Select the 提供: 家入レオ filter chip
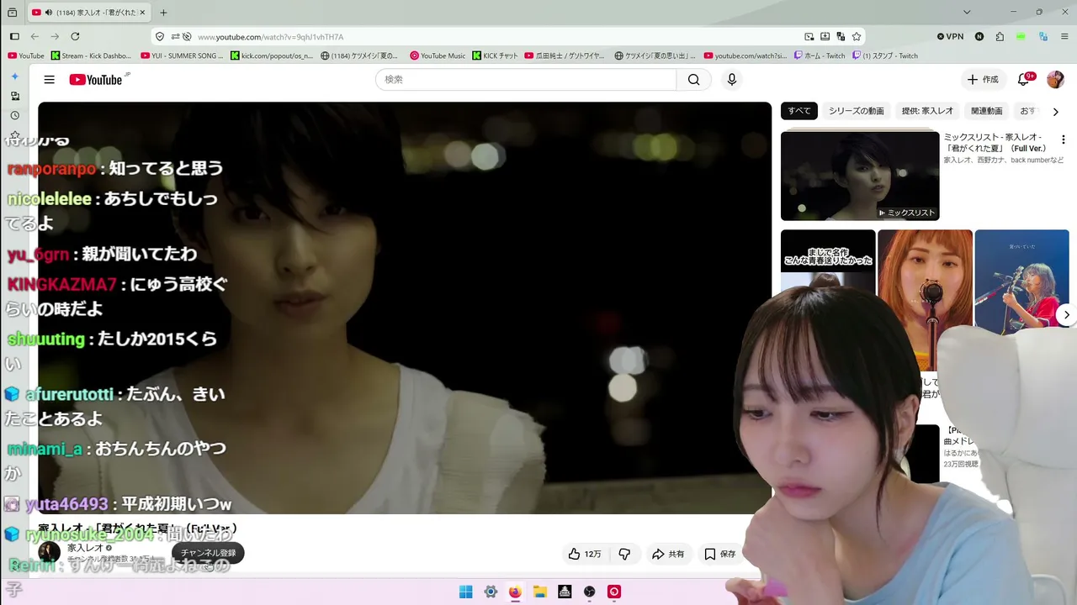This screenshot has height=605, width=1077. pos(927,111)
